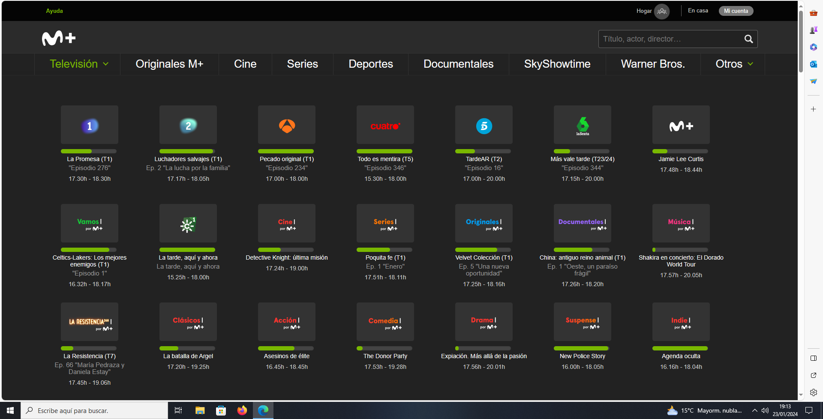Image resolution: width=823 pixels, height=419 pixels.
Task: Open La Resistencia 24H channel tile
Action: pyautogui.click(x=90, y=322)
